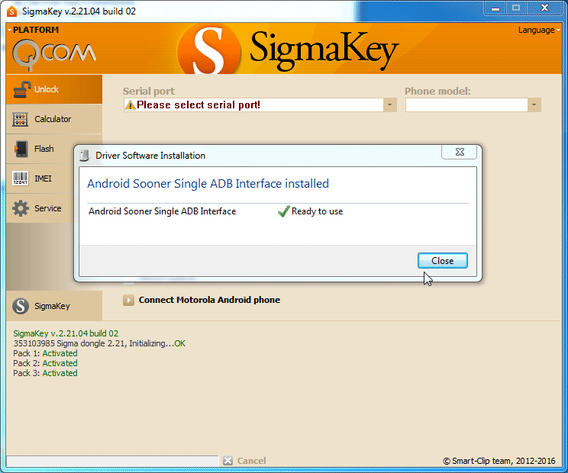Viewport: 568px width, 473px height.
Task: Click Connect Motorola Android phone arrow icon
Action: click(128, 300)
